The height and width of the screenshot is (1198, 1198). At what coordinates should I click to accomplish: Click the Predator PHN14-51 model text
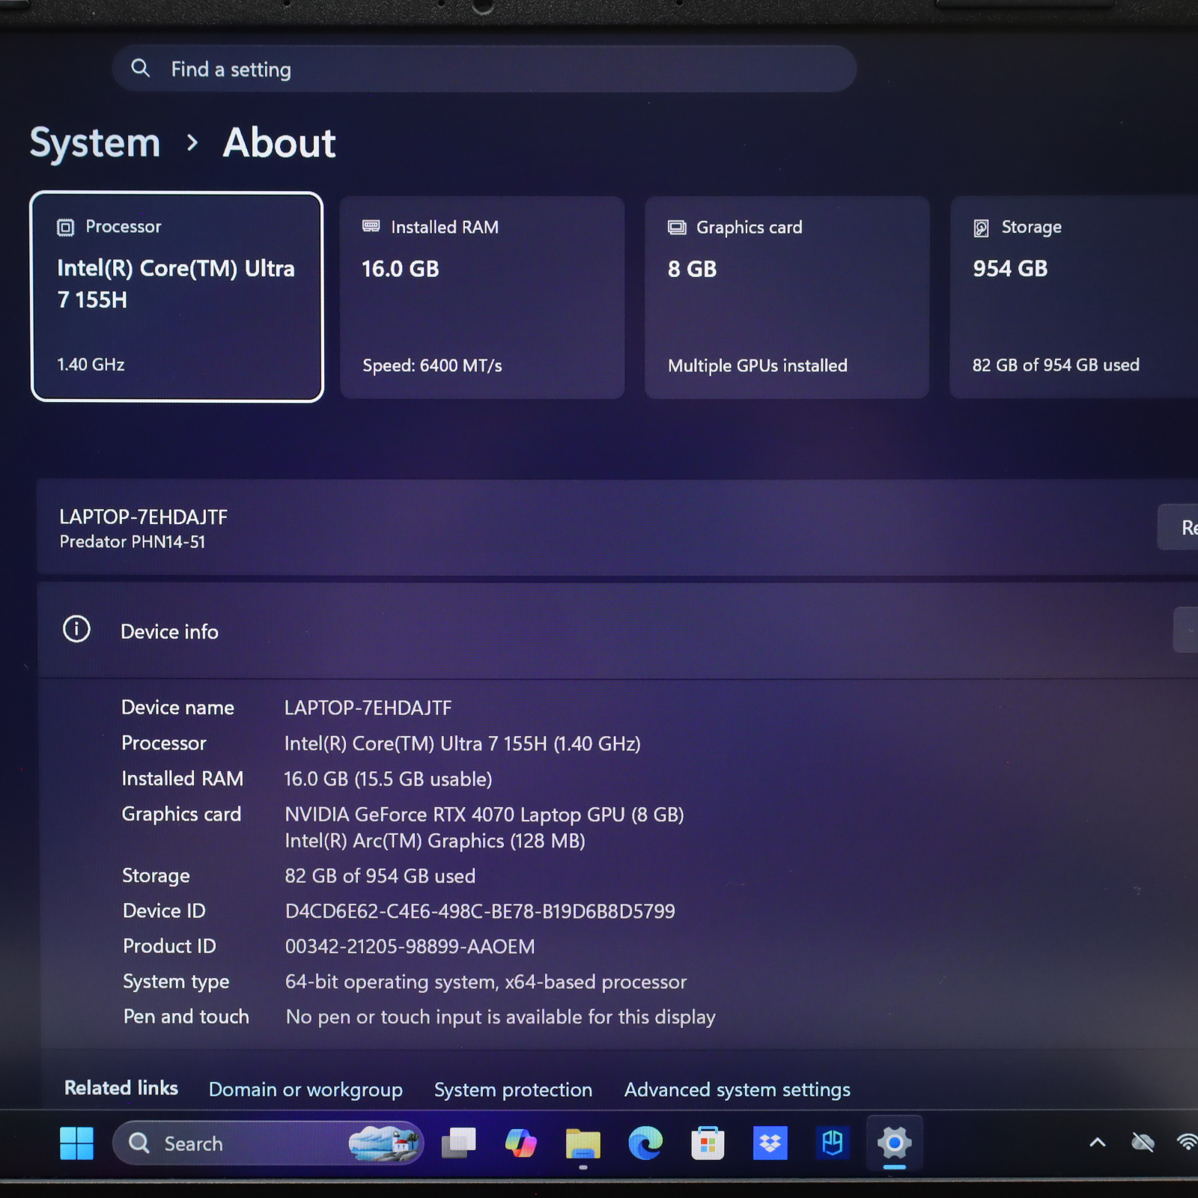(133, 542)
